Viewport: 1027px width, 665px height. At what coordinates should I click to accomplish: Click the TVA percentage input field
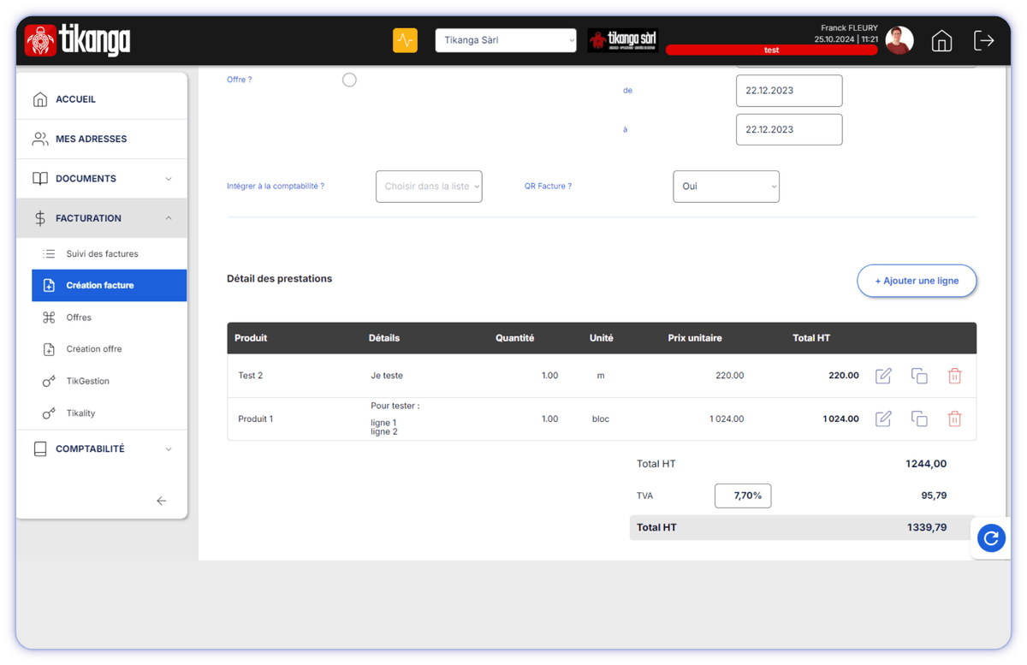pyautogui.click(x=743, y=496)
